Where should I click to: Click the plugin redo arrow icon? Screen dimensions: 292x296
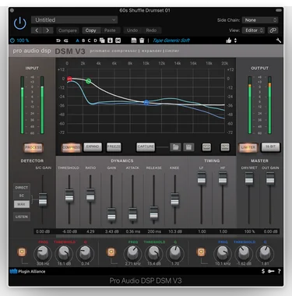pyautogui.click(x=66, y=41)
